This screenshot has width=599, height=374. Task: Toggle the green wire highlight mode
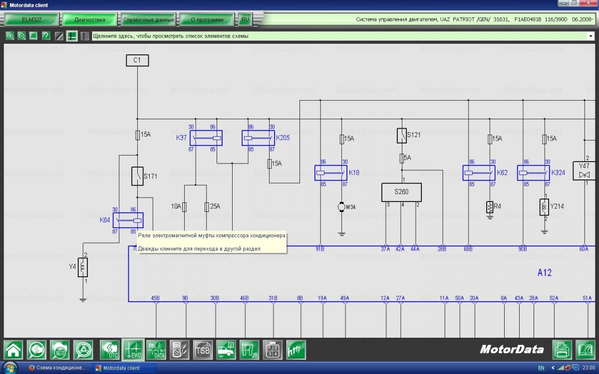[72, 36]
